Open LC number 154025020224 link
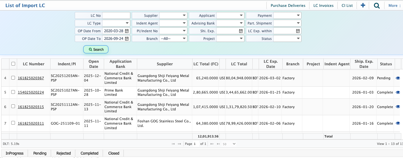This screenshot has height=158, width=403. point(31,92)
